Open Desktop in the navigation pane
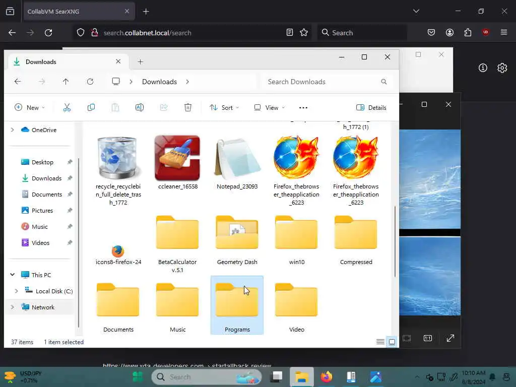The width and height of the screenshot is (516, 387). point(42,162)
